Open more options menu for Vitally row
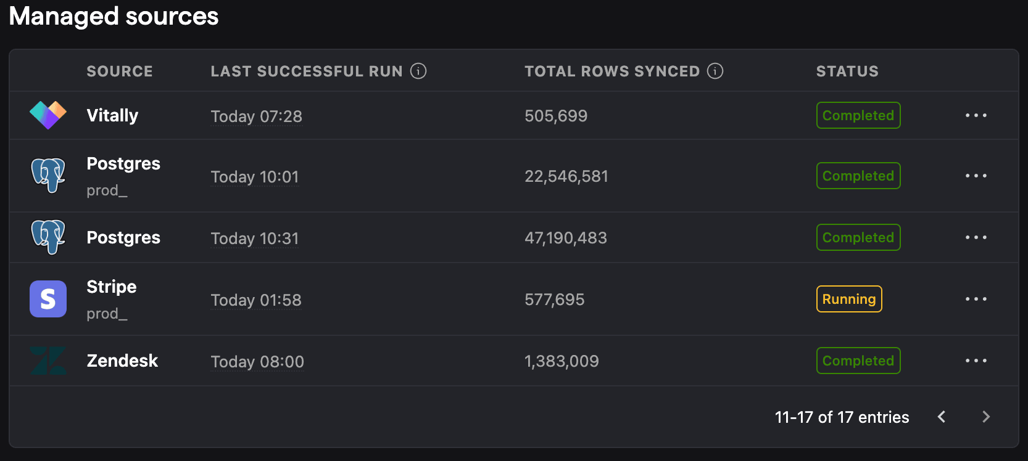The image size is (1028, 461). [976, 115]
